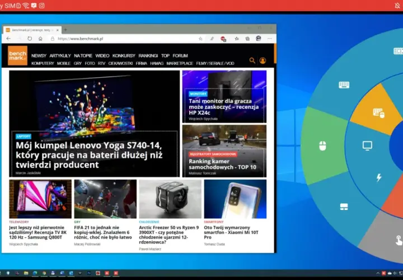Open the FOTO category
This screenshot has height=280, width=403.
point(90,63)
